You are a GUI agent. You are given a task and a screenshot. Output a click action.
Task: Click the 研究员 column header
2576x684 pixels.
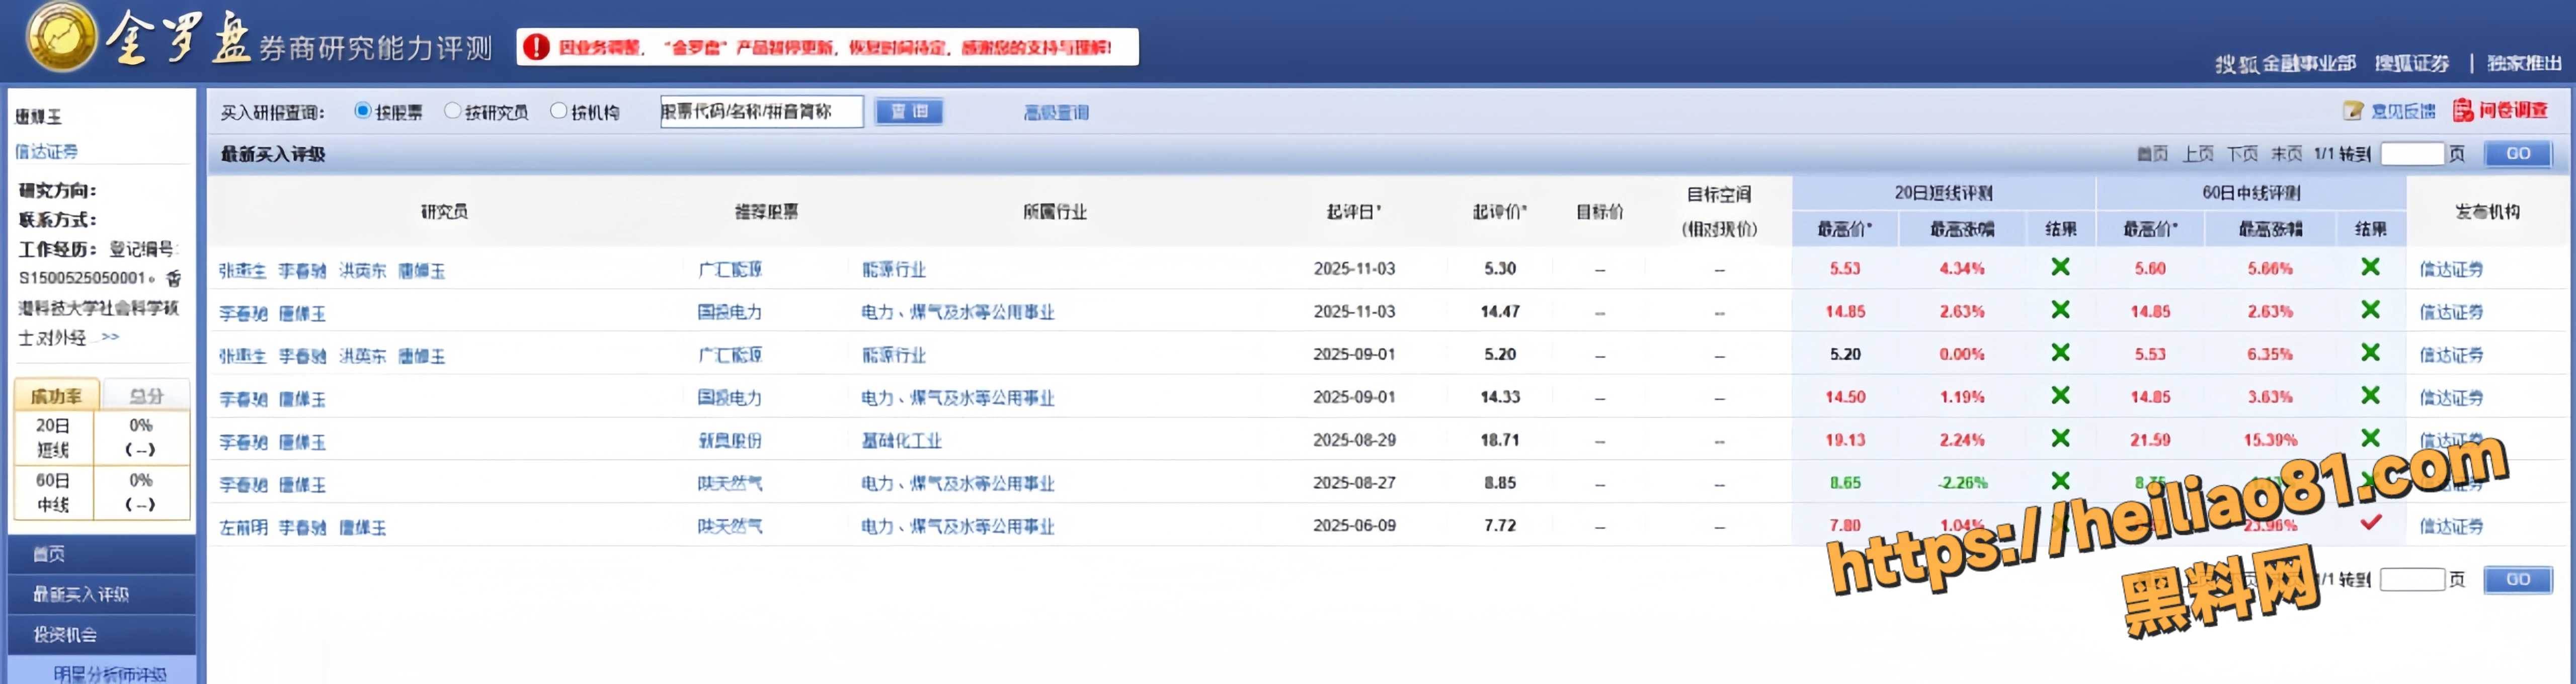[444, 212]
